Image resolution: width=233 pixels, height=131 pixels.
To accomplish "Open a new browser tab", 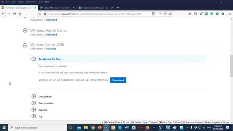I will click(x=118, y=8).
